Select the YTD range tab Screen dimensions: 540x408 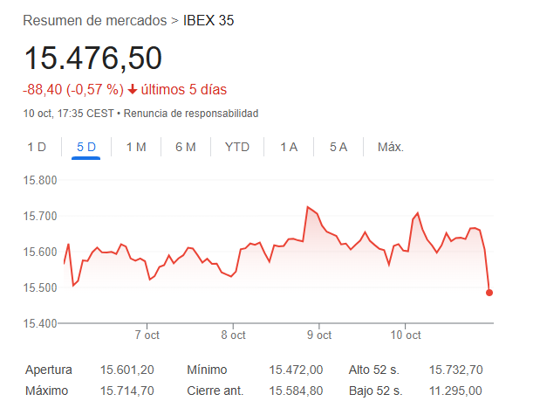coord(237,147)
